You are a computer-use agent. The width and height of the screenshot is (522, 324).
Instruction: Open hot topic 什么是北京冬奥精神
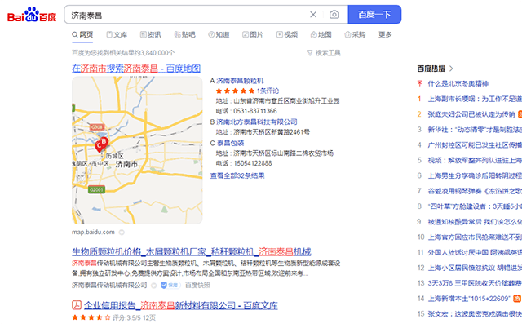(x=458, y=83)
